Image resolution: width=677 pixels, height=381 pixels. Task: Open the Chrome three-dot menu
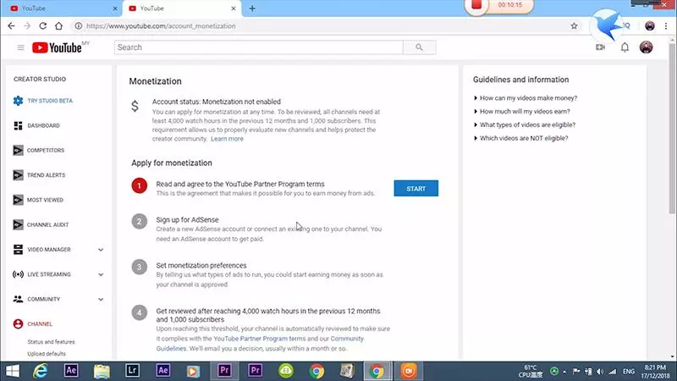(x=666, y=26)
